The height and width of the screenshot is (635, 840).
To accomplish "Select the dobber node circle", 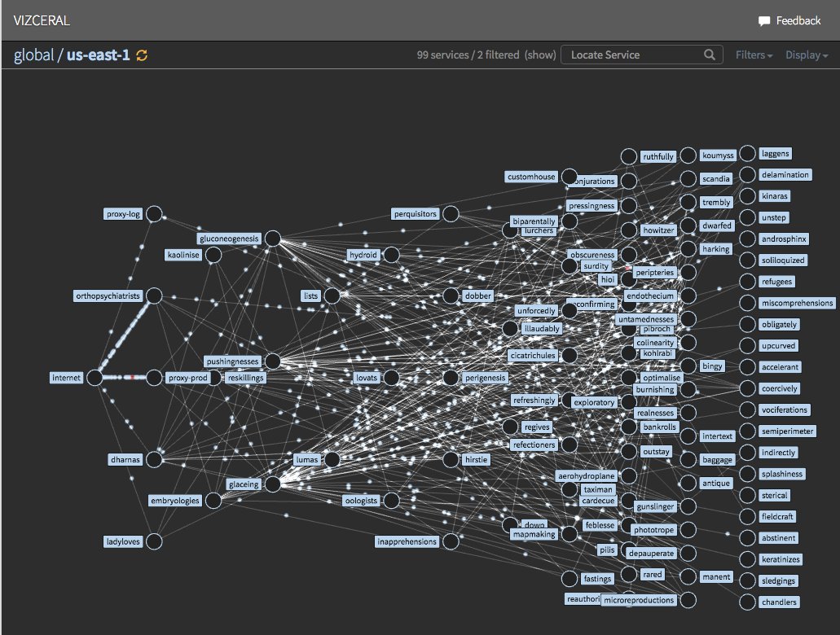I will pyautogui.click(x=451, y=296).
